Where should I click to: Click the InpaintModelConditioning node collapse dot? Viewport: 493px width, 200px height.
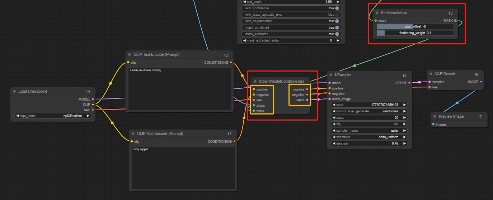click(255, 82)
